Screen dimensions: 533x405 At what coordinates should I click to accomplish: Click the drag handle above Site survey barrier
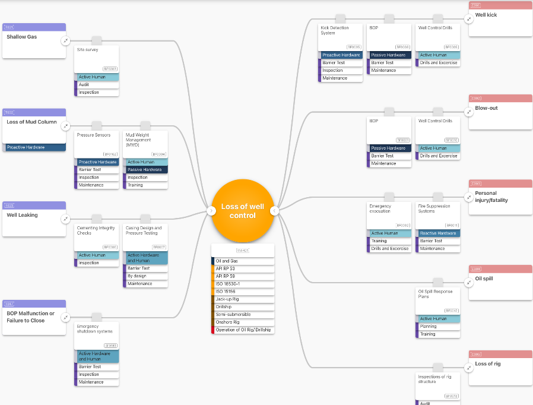coord(97,41)
